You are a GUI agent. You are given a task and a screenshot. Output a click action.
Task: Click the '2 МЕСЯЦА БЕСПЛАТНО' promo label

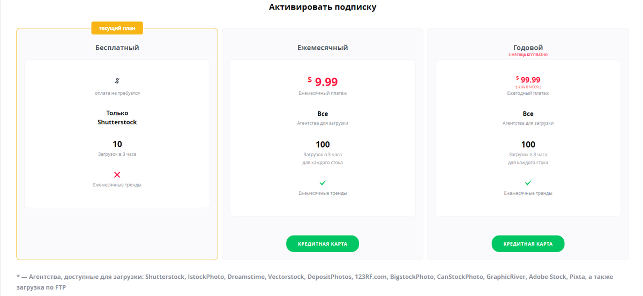click(528, 55)
